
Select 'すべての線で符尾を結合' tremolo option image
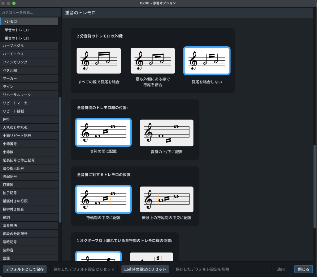coord(98,61)
